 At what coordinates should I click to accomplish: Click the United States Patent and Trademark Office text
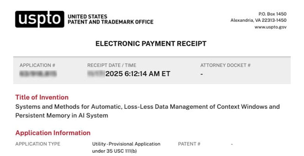pos(110,19)
